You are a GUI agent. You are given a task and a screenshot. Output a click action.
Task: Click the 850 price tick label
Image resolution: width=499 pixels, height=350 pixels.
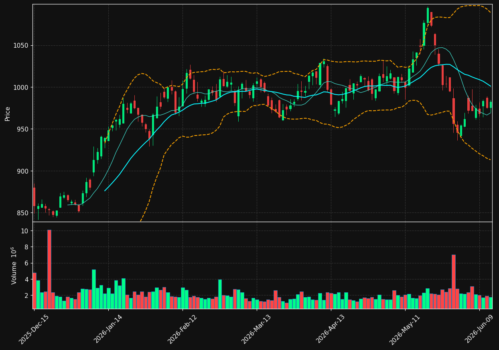[x=22, y=213]
